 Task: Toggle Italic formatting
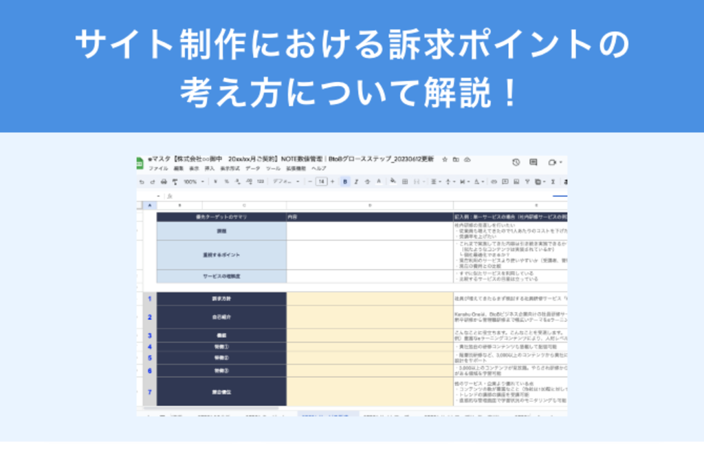click(356, 182)
